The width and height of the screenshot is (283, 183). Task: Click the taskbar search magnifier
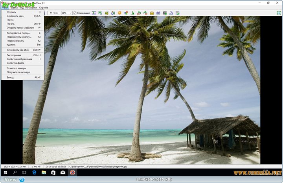pyautogui.click(x=15, y=172)
